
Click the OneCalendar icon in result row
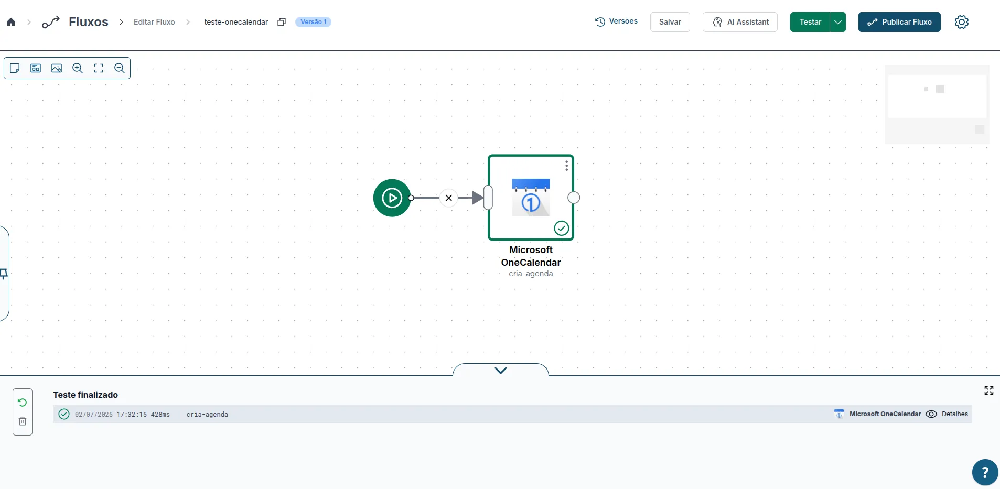click(x=839, y=414)
